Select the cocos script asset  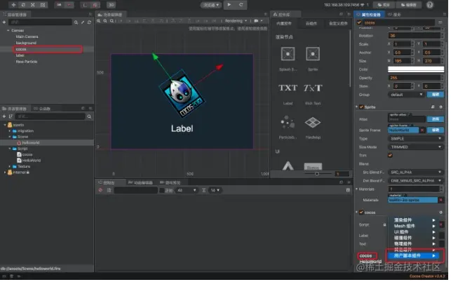click(27, 154)
